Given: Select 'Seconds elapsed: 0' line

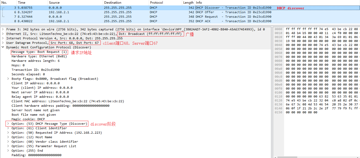Looking at the screenshot, I should click(x=28, y=74).
